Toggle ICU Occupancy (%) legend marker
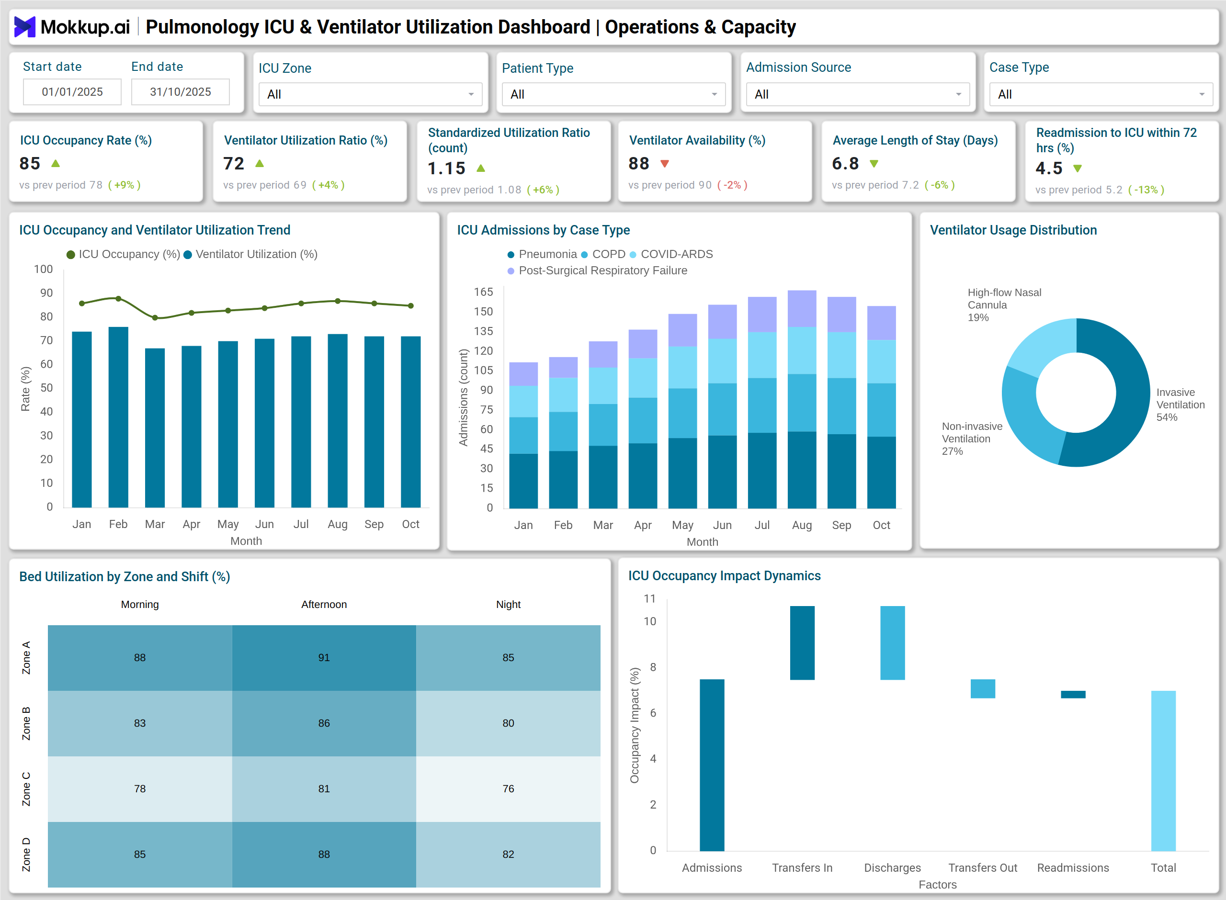1226x900 pixels. point(70,254)
